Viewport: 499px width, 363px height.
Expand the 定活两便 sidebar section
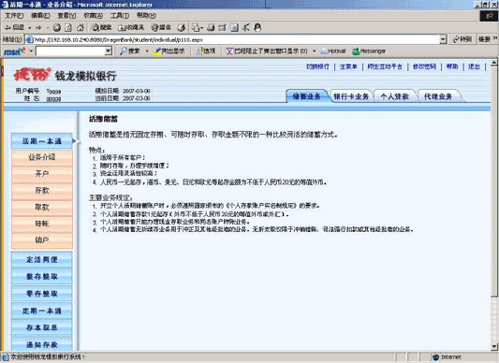coord(42,259)
